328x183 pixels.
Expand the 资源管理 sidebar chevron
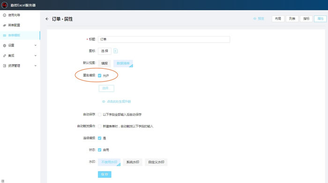(35, 66)
